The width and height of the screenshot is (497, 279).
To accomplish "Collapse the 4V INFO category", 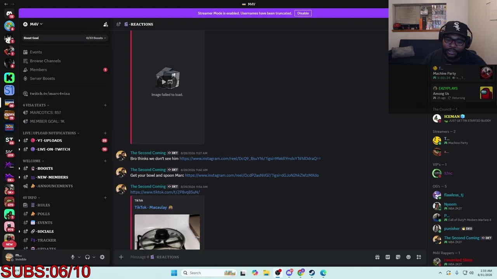I will point(31,198).
